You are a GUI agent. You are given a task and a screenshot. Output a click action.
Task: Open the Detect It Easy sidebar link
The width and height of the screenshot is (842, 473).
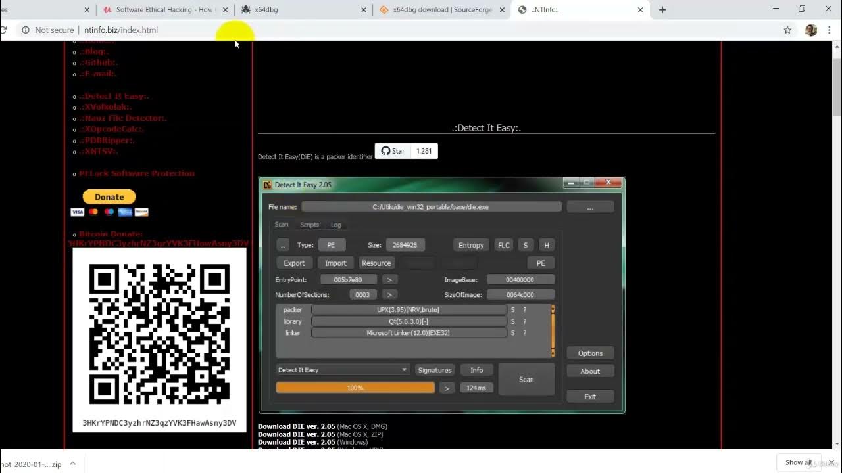pyautogui.click(x=114, y=96)
